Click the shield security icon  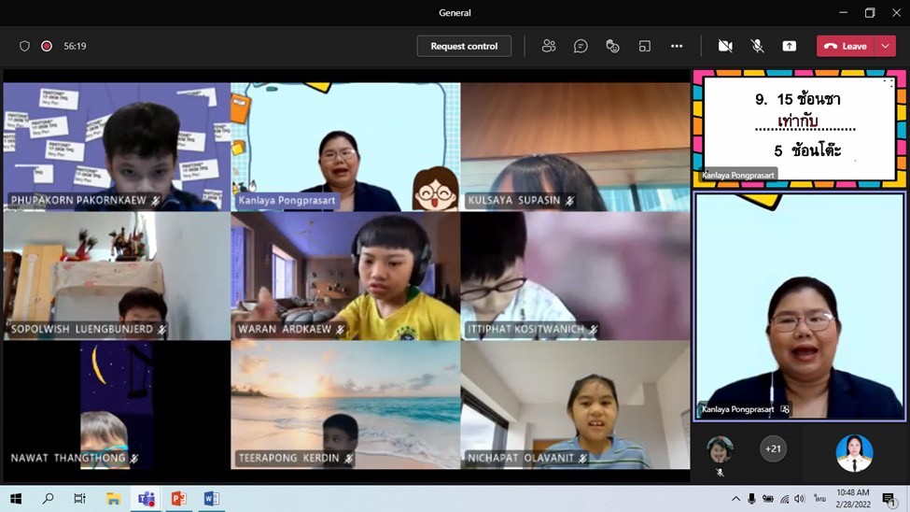pyautogui.click(x=25, y=46)
